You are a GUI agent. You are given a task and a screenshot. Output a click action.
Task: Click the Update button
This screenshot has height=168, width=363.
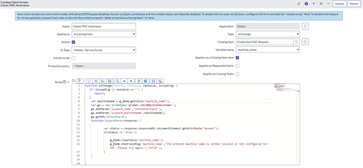pos(339,4)
